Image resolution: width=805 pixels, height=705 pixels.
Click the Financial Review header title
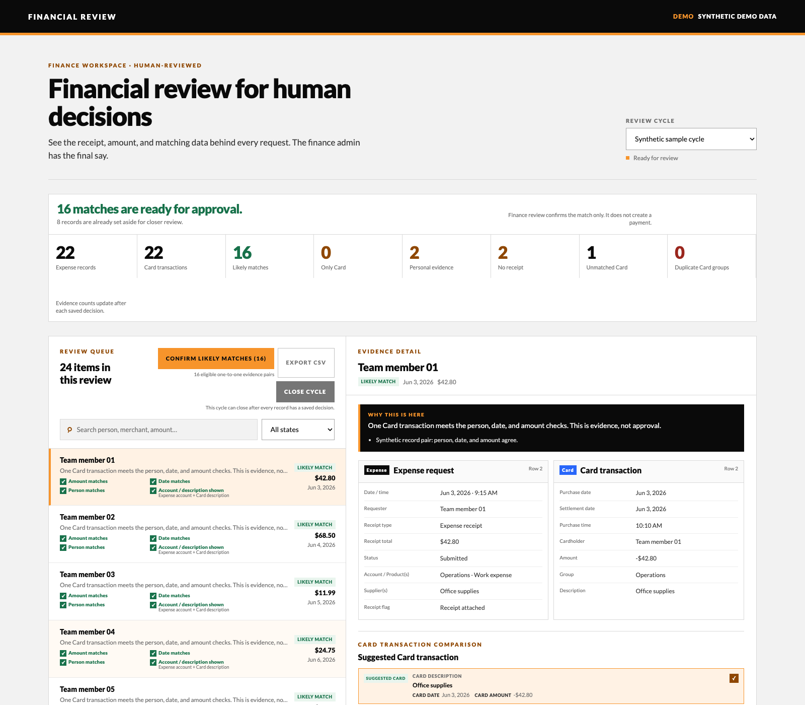tap(72, 17)
